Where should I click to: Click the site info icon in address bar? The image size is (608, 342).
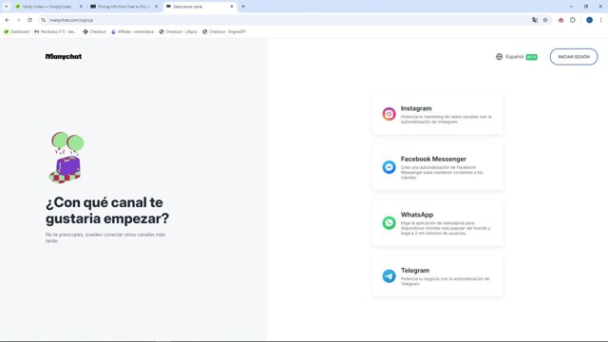tap(44, 20)
